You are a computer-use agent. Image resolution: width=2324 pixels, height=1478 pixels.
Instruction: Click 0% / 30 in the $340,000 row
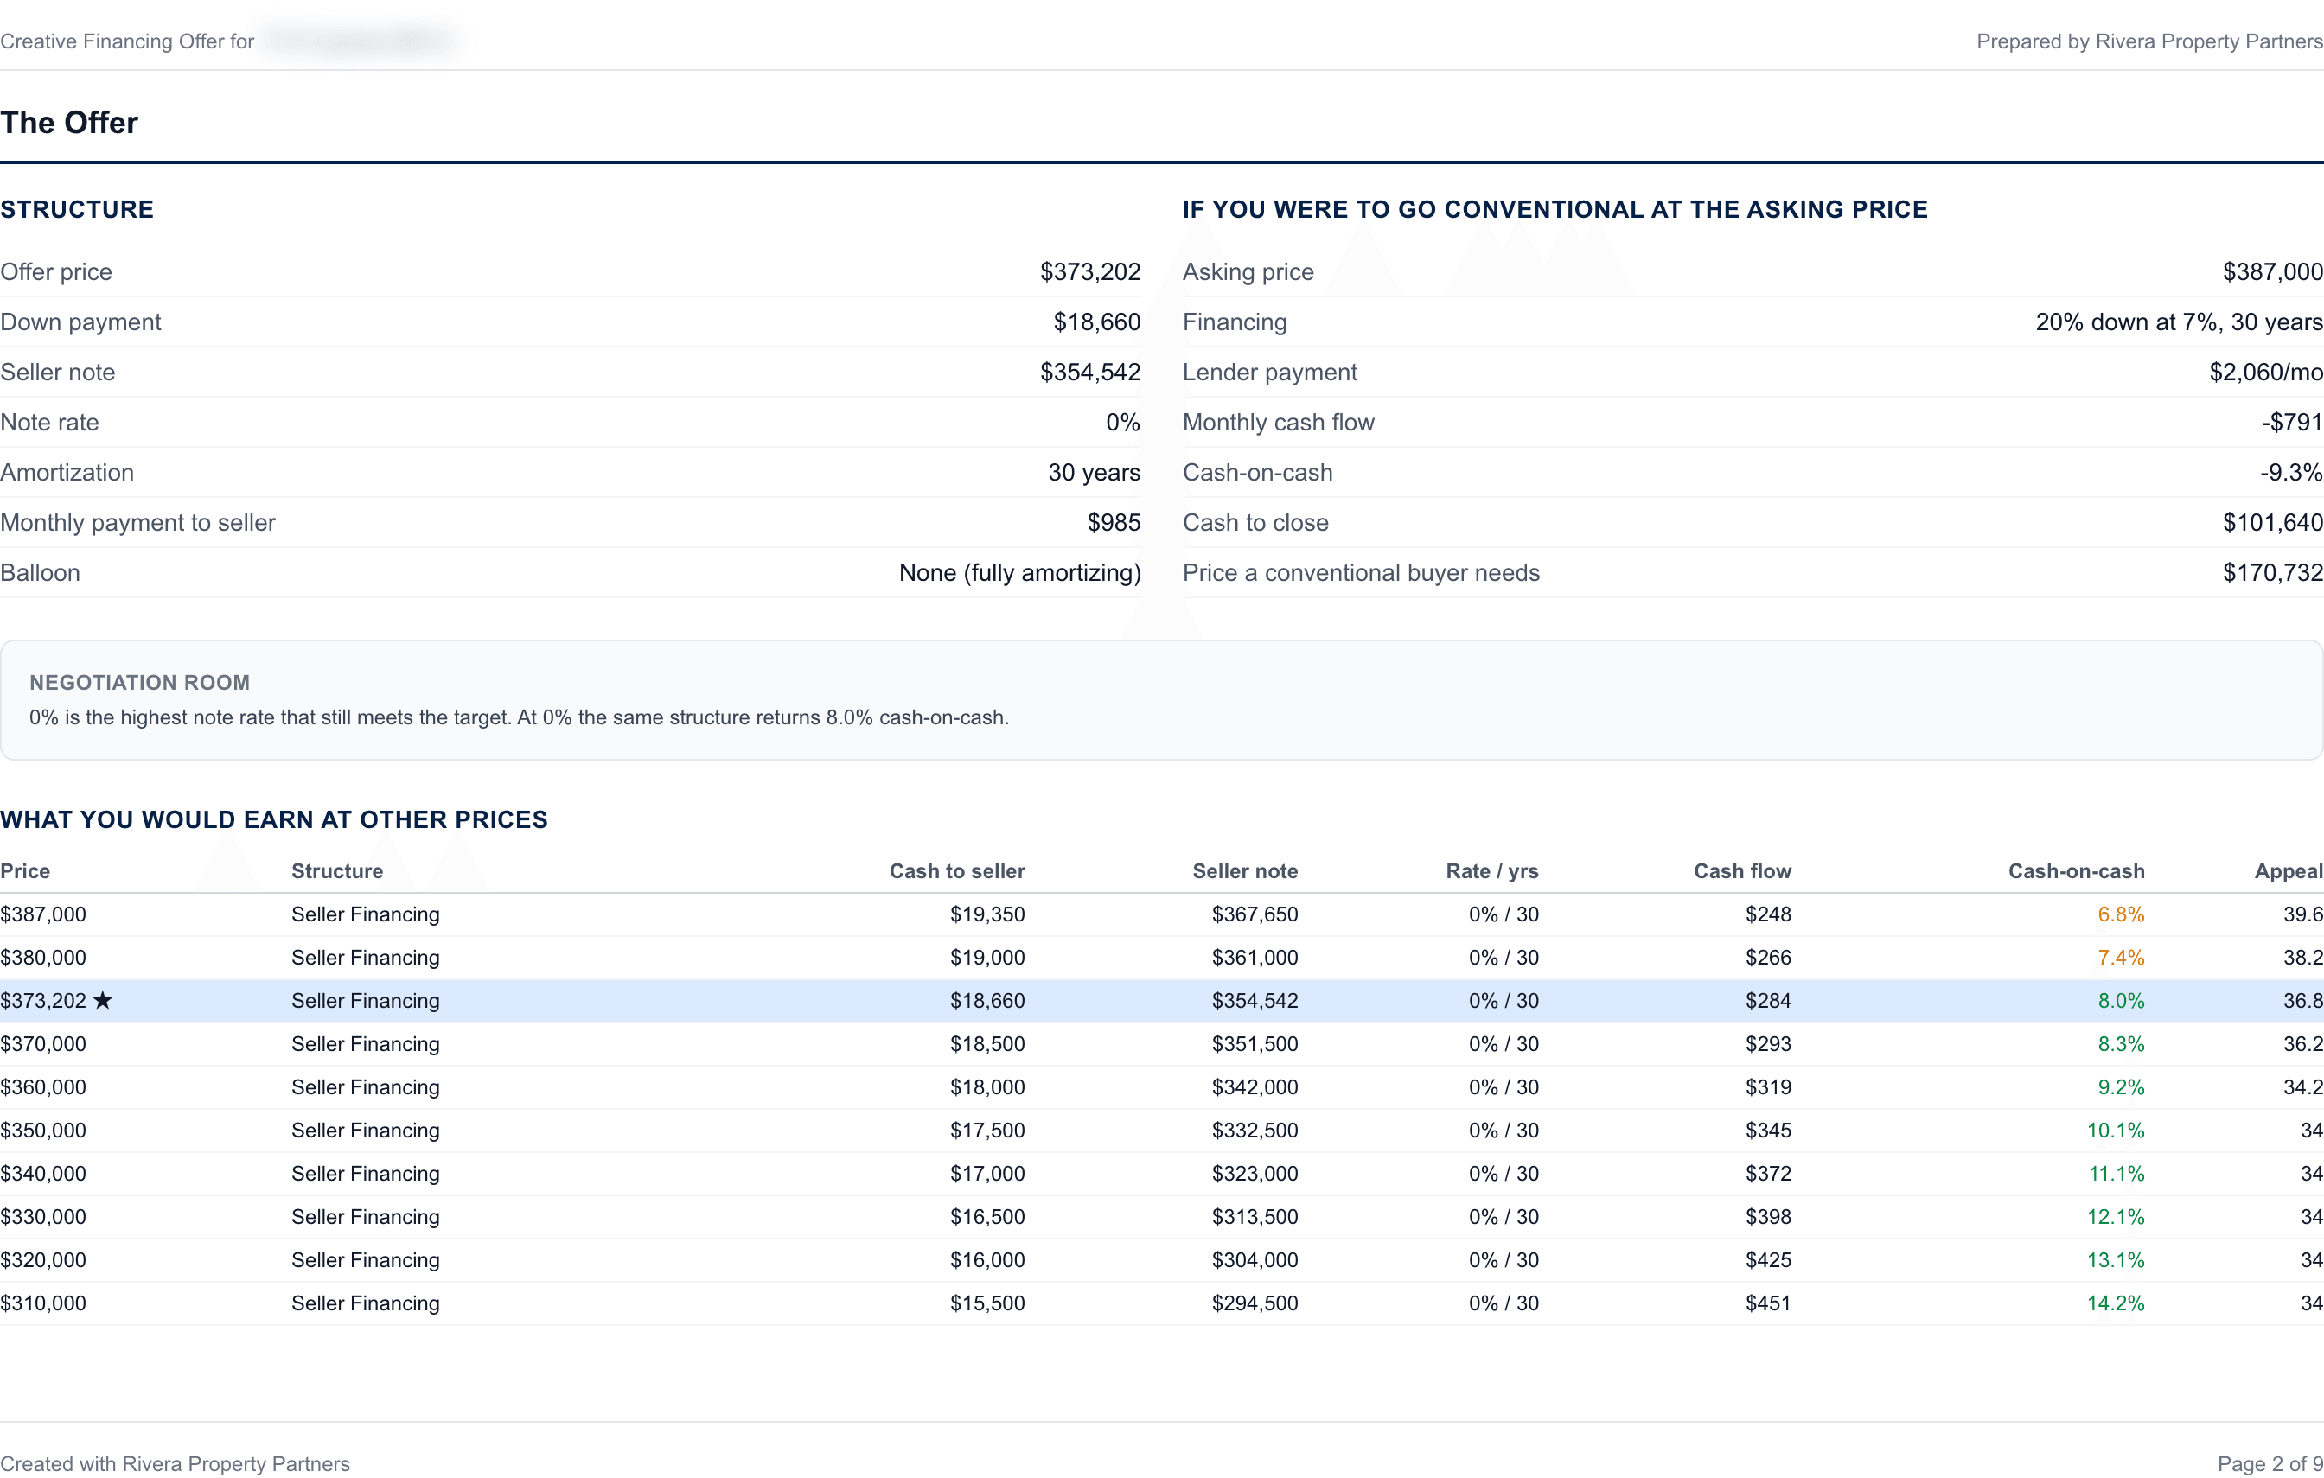[x=1504, y=1174]
